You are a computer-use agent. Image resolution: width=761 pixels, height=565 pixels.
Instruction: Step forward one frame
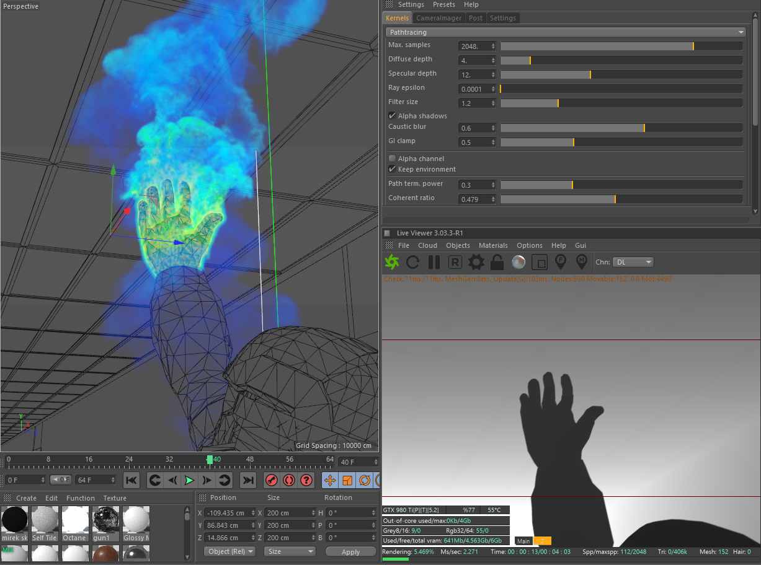coord(207,480)
